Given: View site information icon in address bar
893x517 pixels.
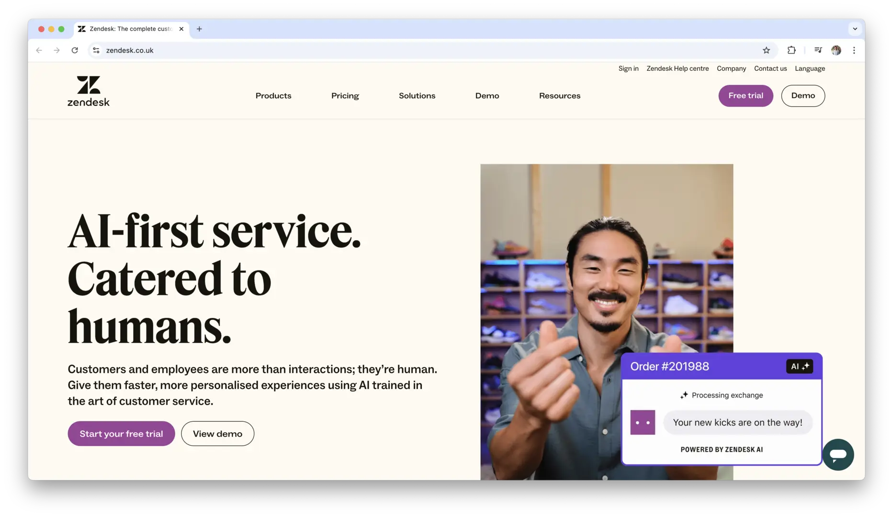Looking at the screenshot, I should (96, 50).
